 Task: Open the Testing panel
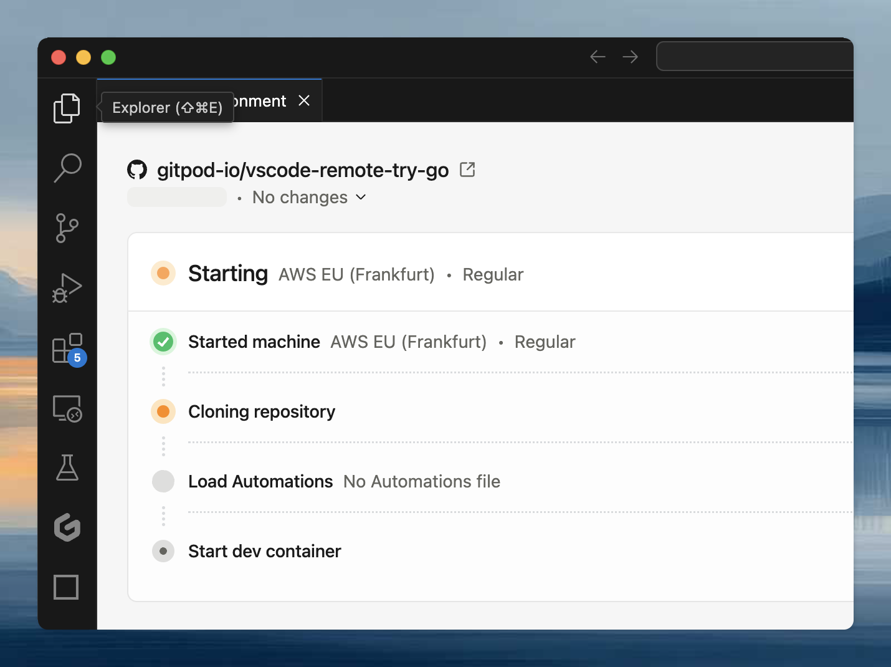click(66, 468)
